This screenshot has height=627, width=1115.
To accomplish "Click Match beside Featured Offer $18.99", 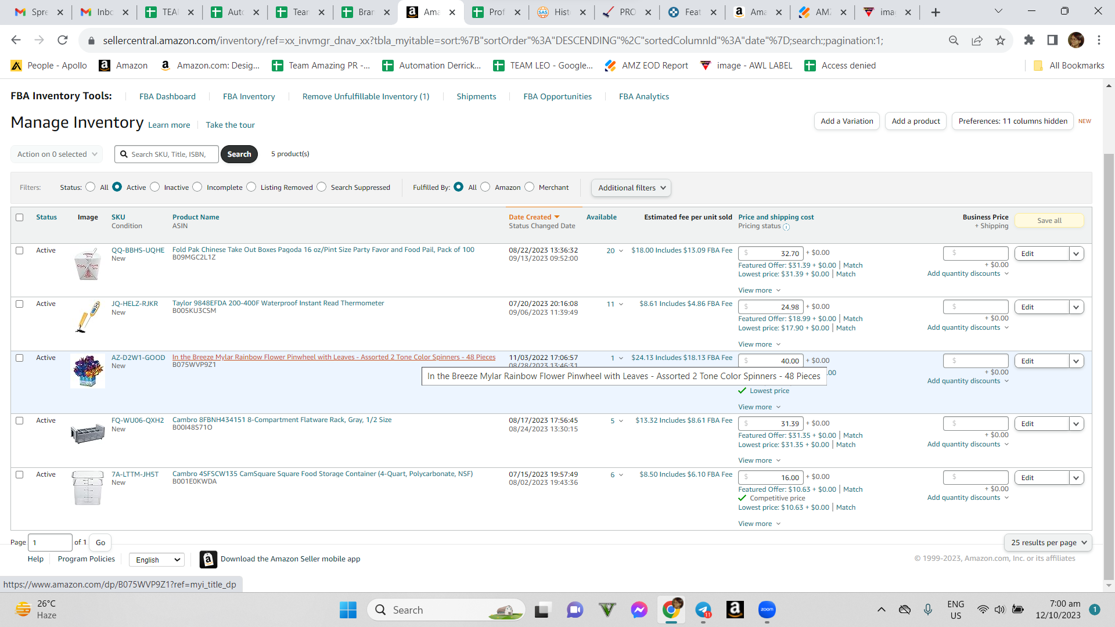I will click(853, 319).
